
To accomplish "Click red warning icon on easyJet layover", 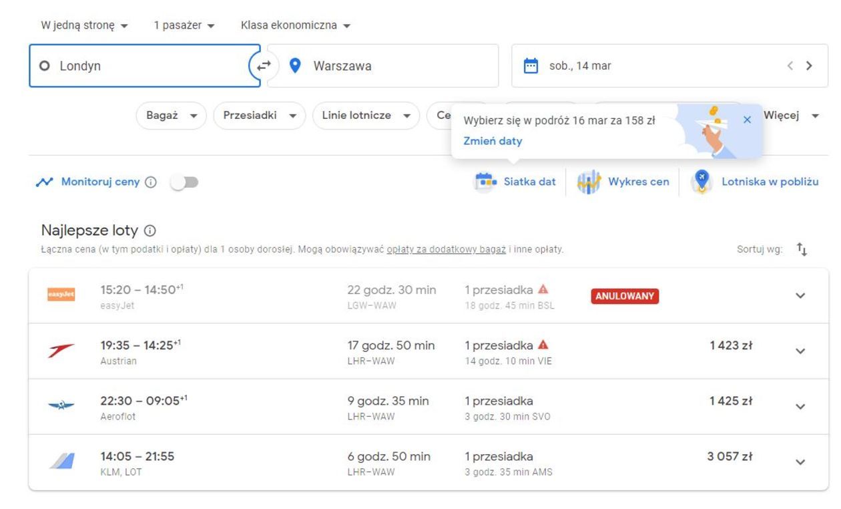I will tap(543, 289).
